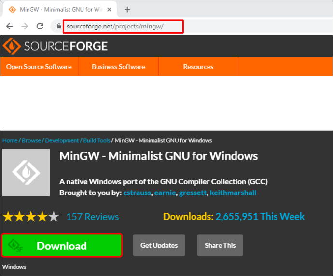Screen dimensions: 333x276
Task: Open the Development breadcrumb link
Action: point(62,140)
